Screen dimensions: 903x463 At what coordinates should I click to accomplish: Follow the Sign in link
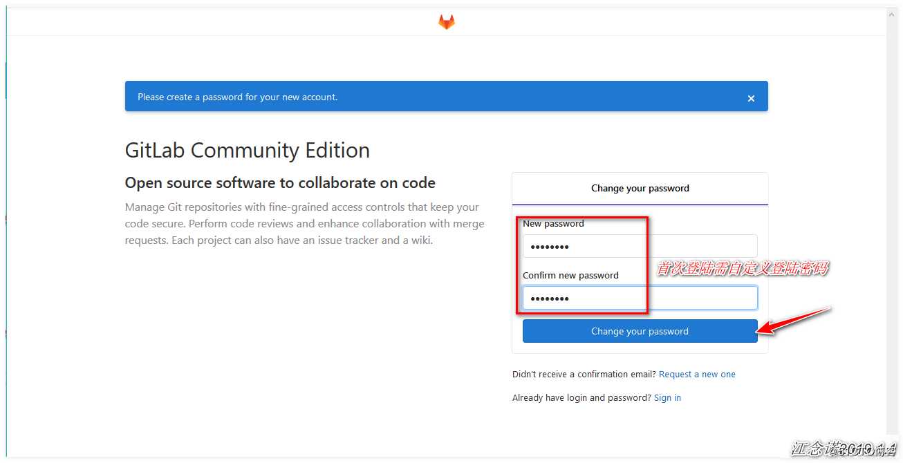tap(667, 398)
